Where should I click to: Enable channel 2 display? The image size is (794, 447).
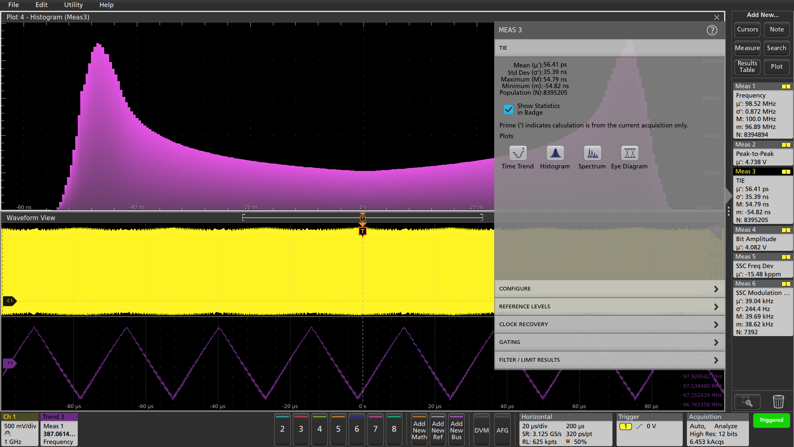click(x=282, y=430)
